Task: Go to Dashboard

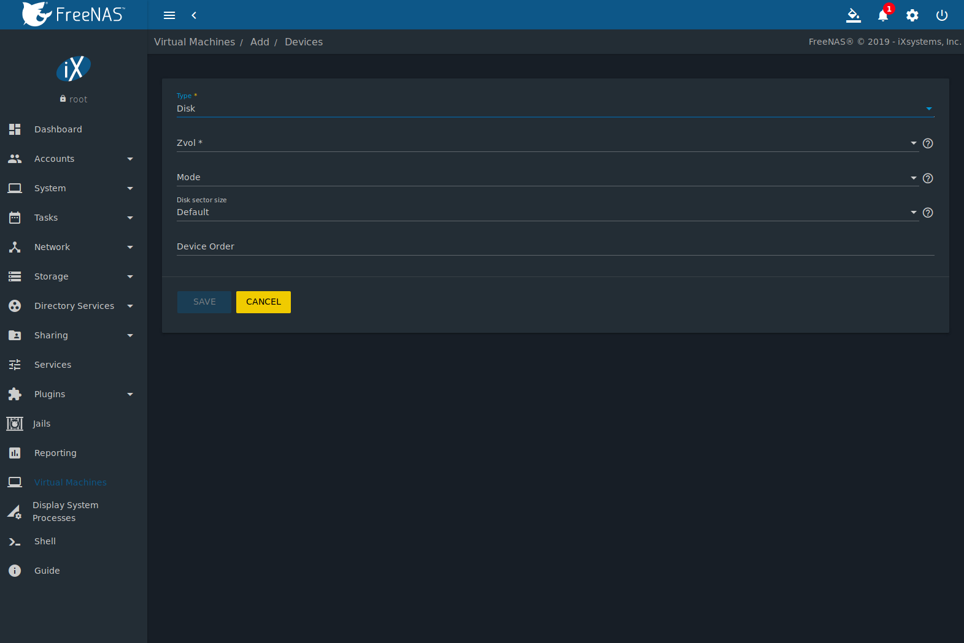Action: point(58,129)
